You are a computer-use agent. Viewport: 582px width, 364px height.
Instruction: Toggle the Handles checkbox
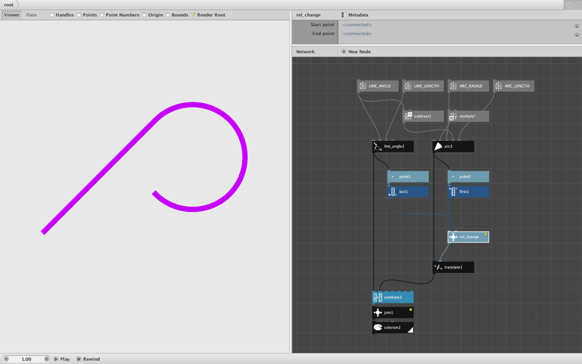[x=52, y=15]
